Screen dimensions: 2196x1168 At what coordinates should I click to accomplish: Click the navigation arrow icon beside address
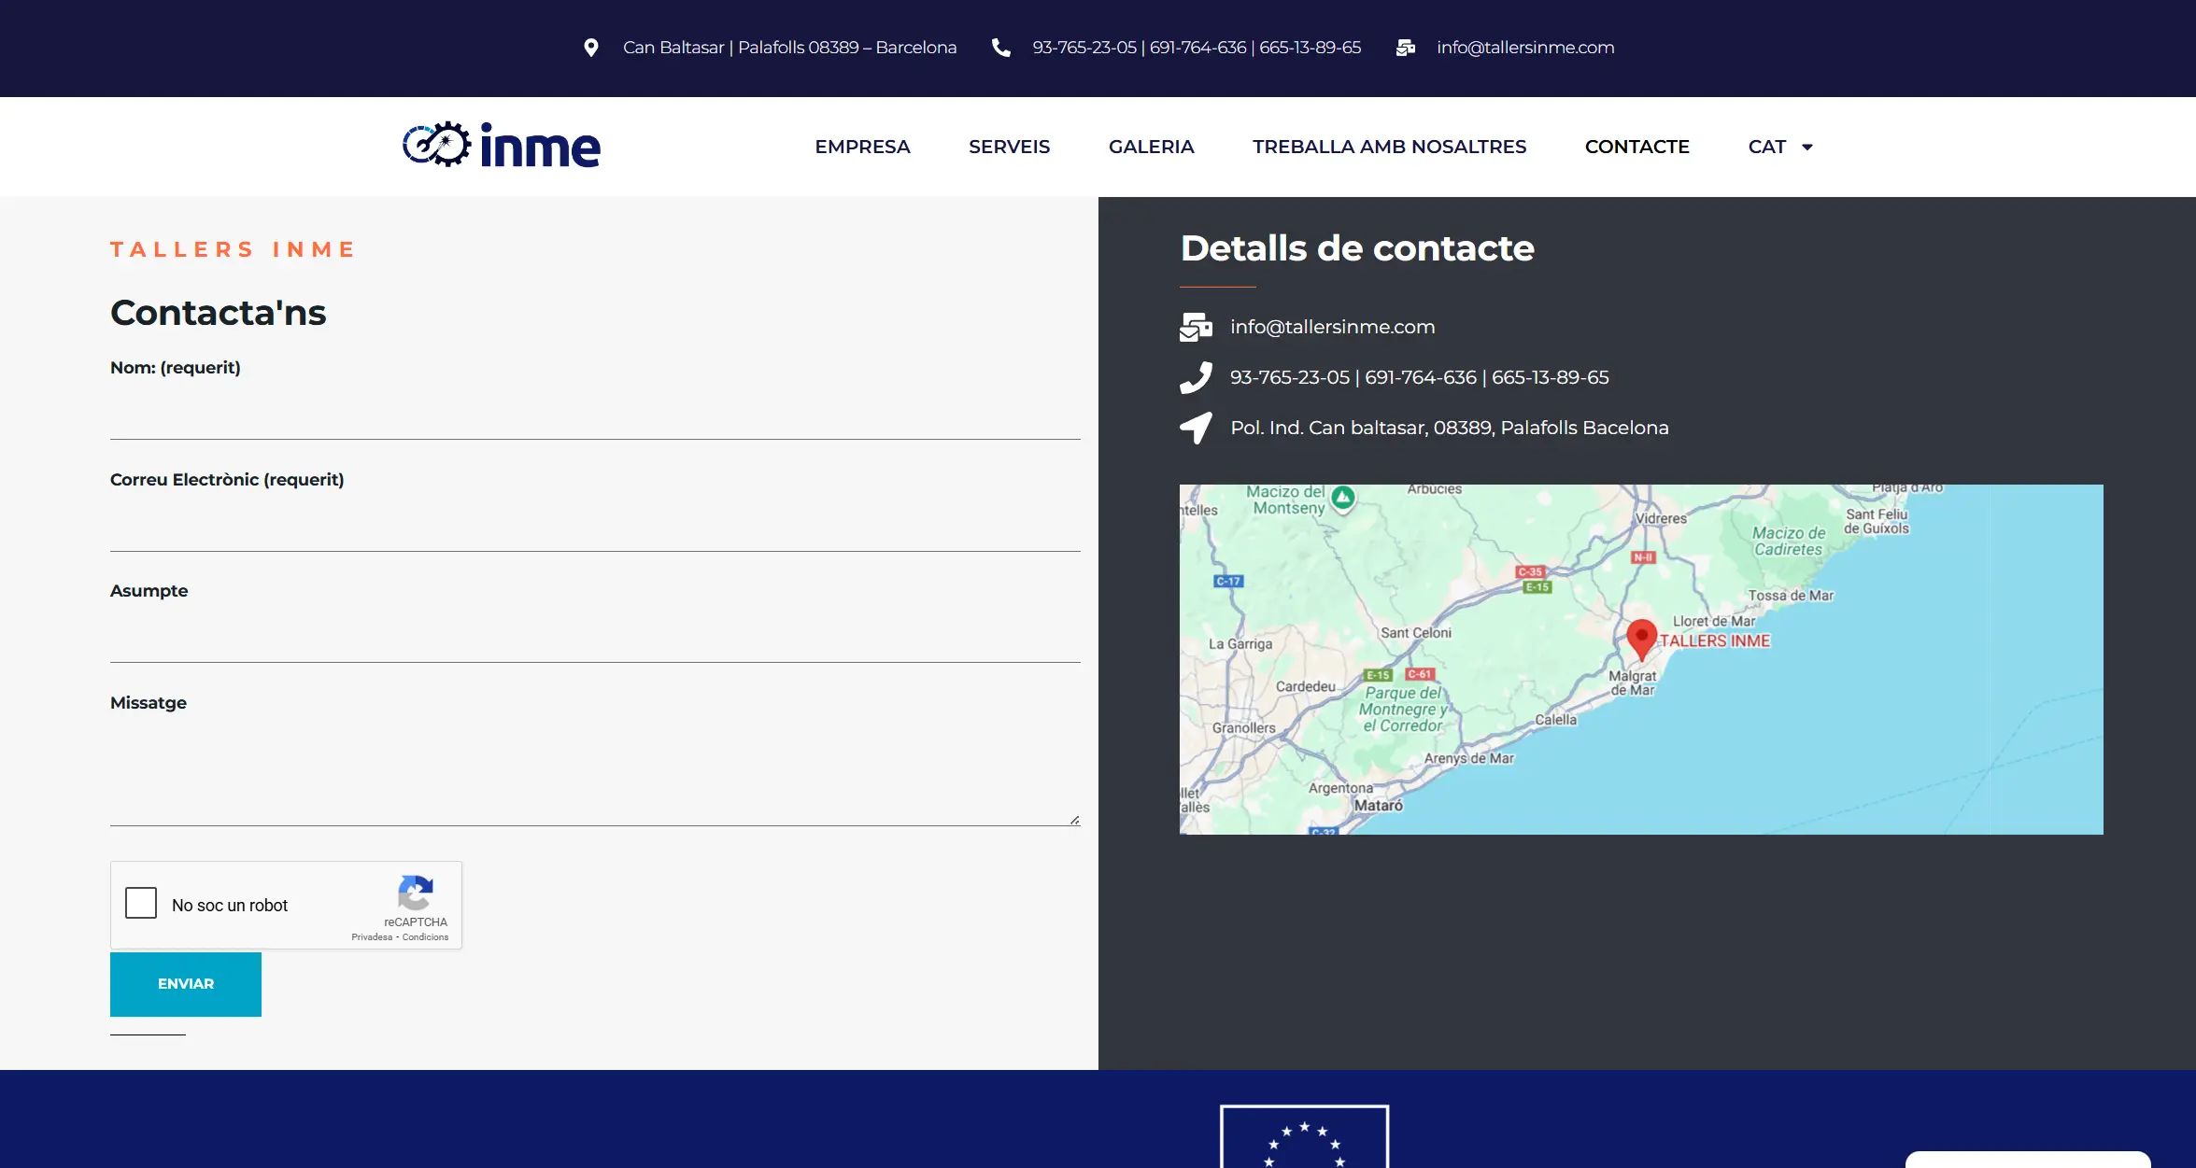(x=1196, y=428)
